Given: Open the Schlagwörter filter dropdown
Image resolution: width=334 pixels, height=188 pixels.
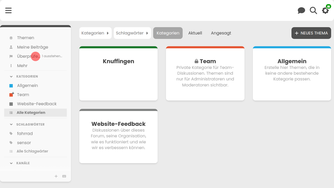Looking at the screenshot, I should pos(132,33).
